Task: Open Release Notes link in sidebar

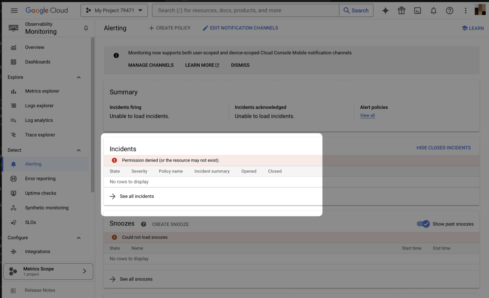Action: (x=40, y=290)
